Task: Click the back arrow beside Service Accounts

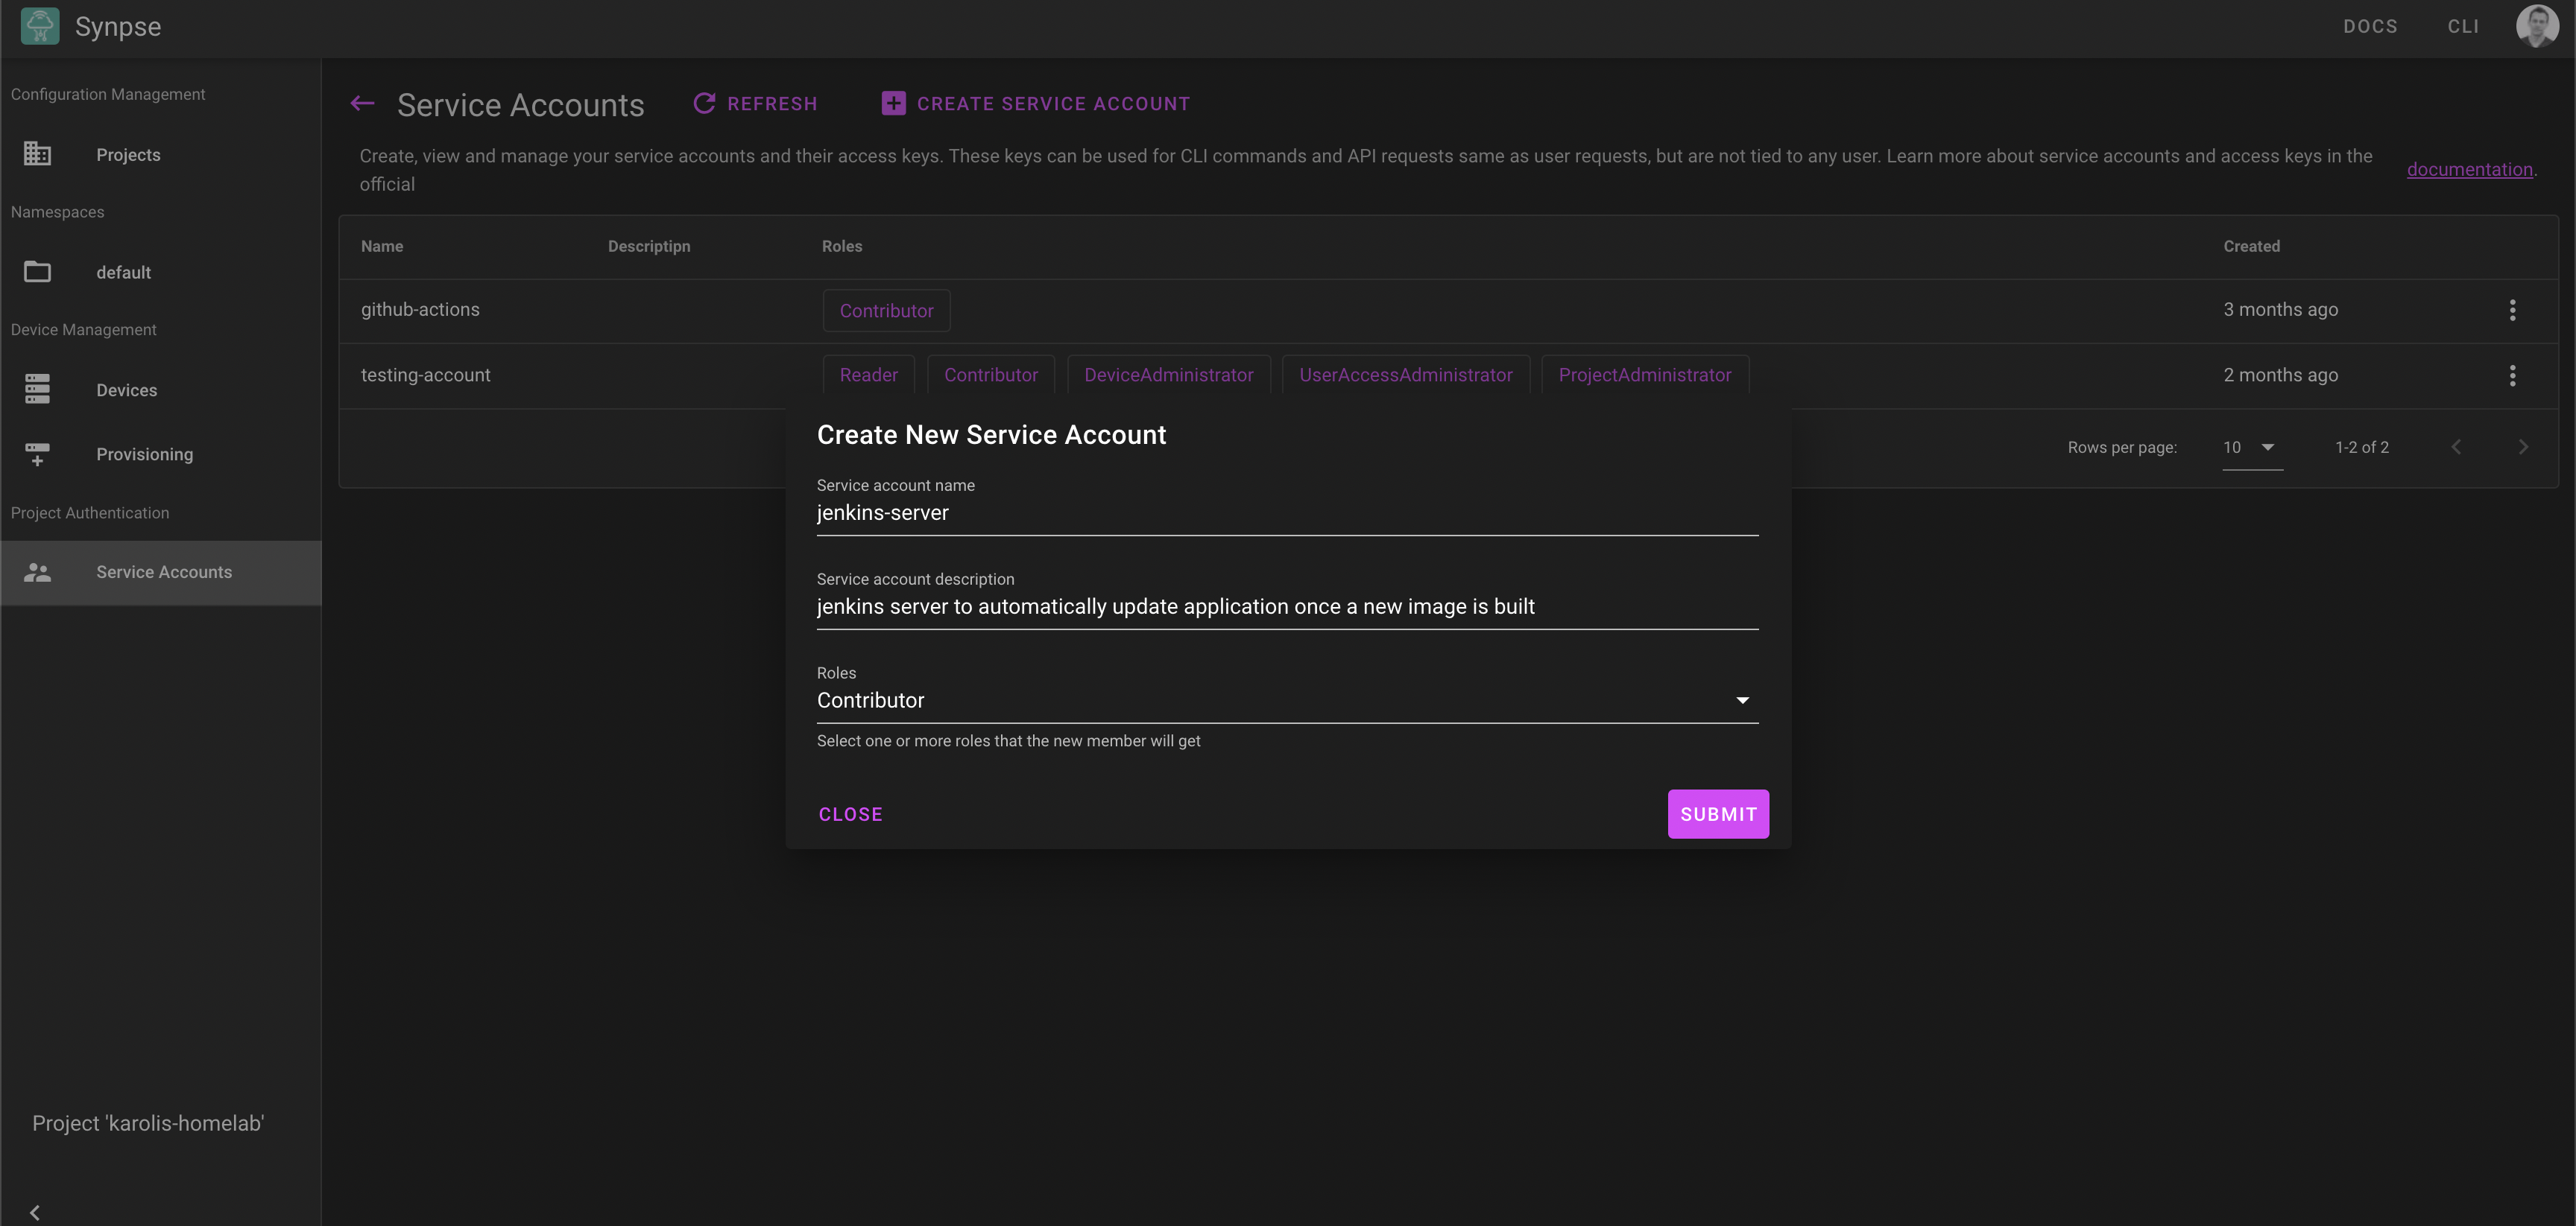Action: (x=362, y=103)
